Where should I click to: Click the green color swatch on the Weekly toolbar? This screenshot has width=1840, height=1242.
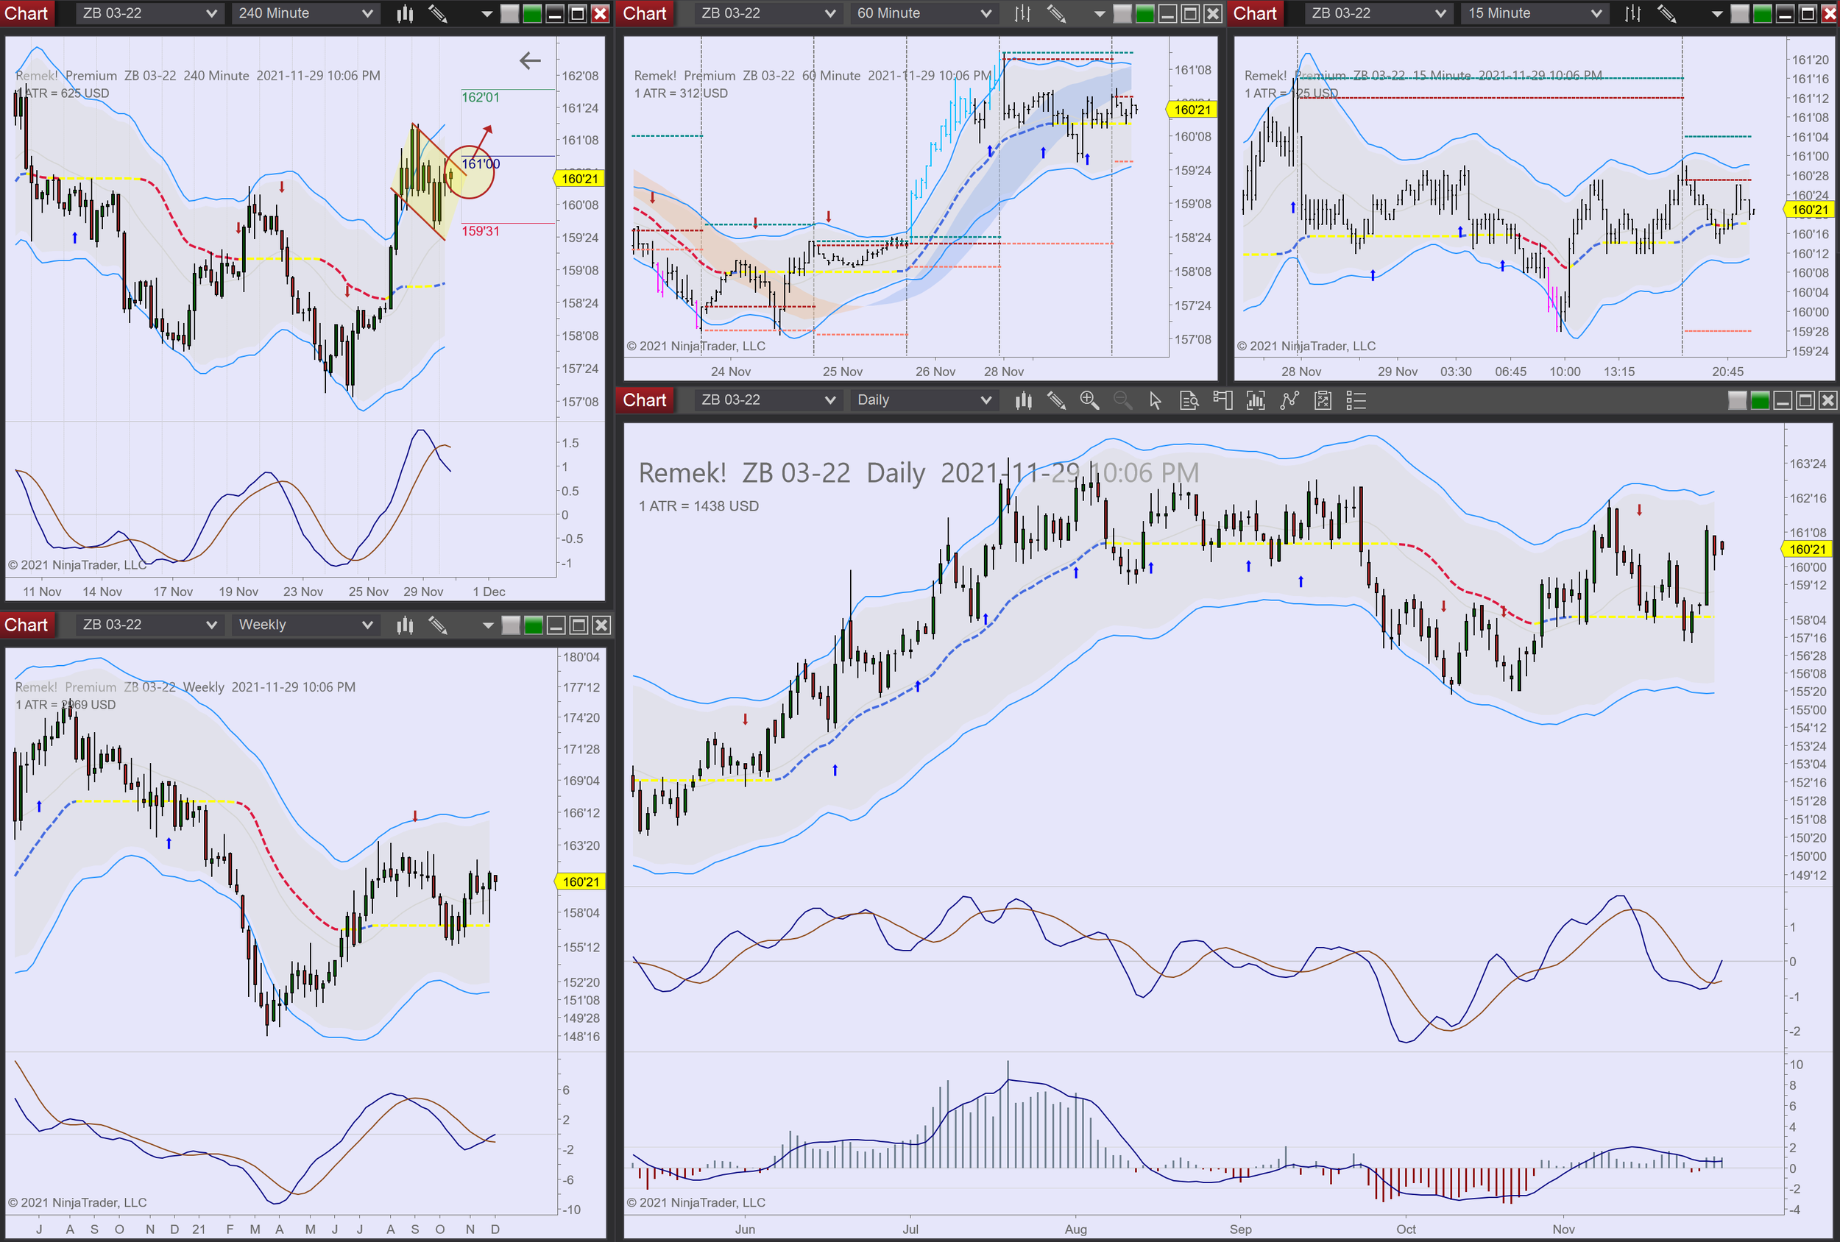tap(531, 625)
